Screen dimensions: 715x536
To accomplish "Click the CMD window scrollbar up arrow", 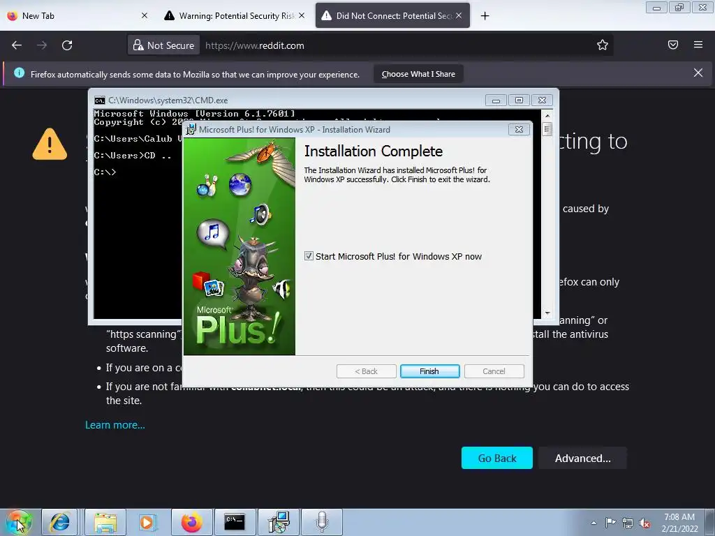I will 547,115.
